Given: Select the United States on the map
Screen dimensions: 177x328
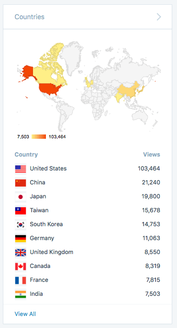Looking at the screenshot, I should pos(50,89).
